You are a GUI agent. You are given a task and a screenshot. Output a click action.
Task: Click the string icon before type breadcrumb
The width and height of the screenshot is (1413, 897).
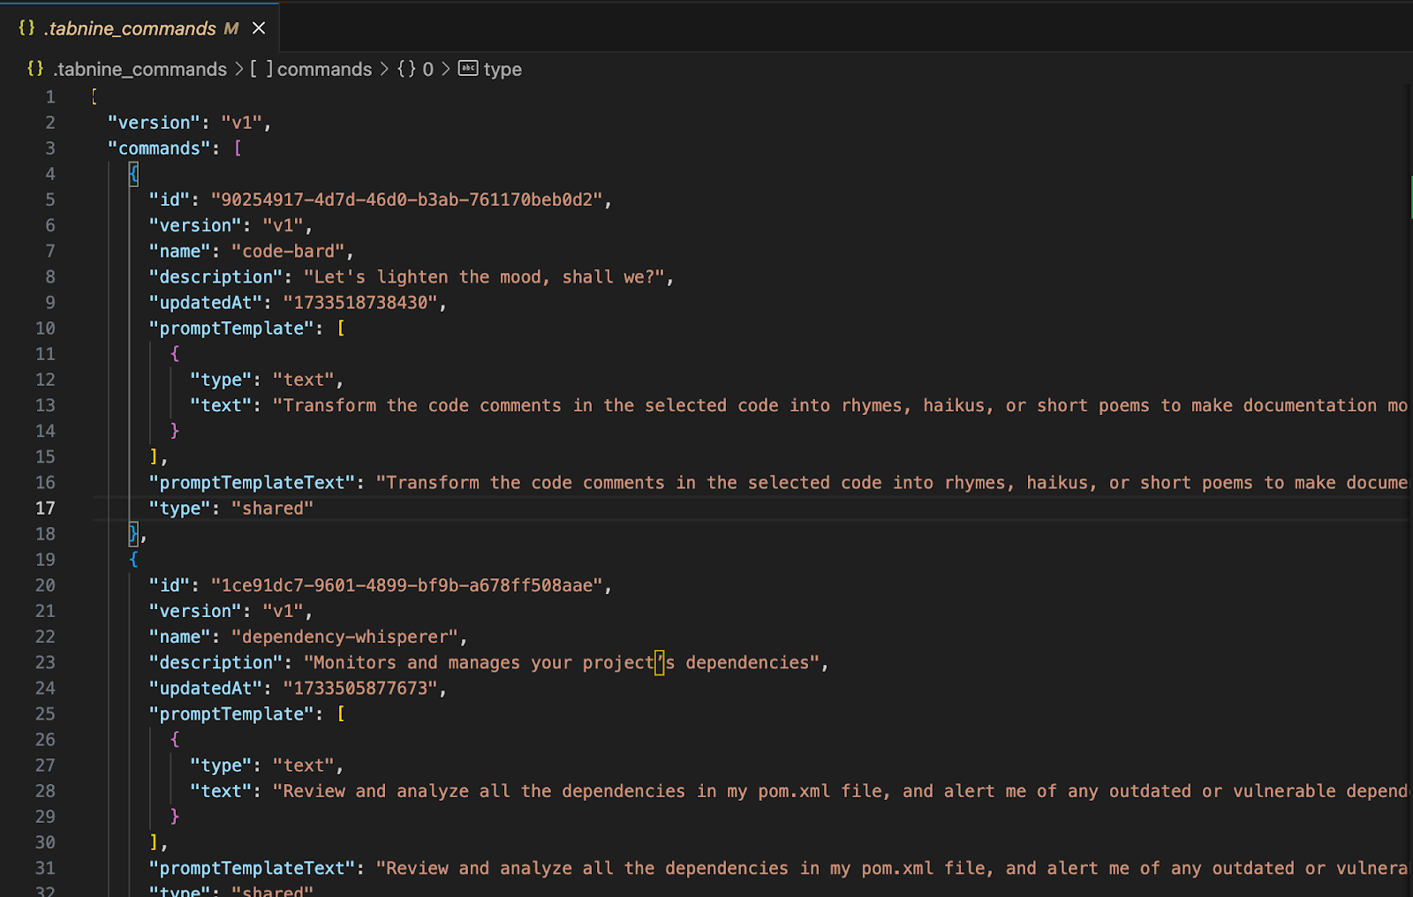[x=468, y=69]
